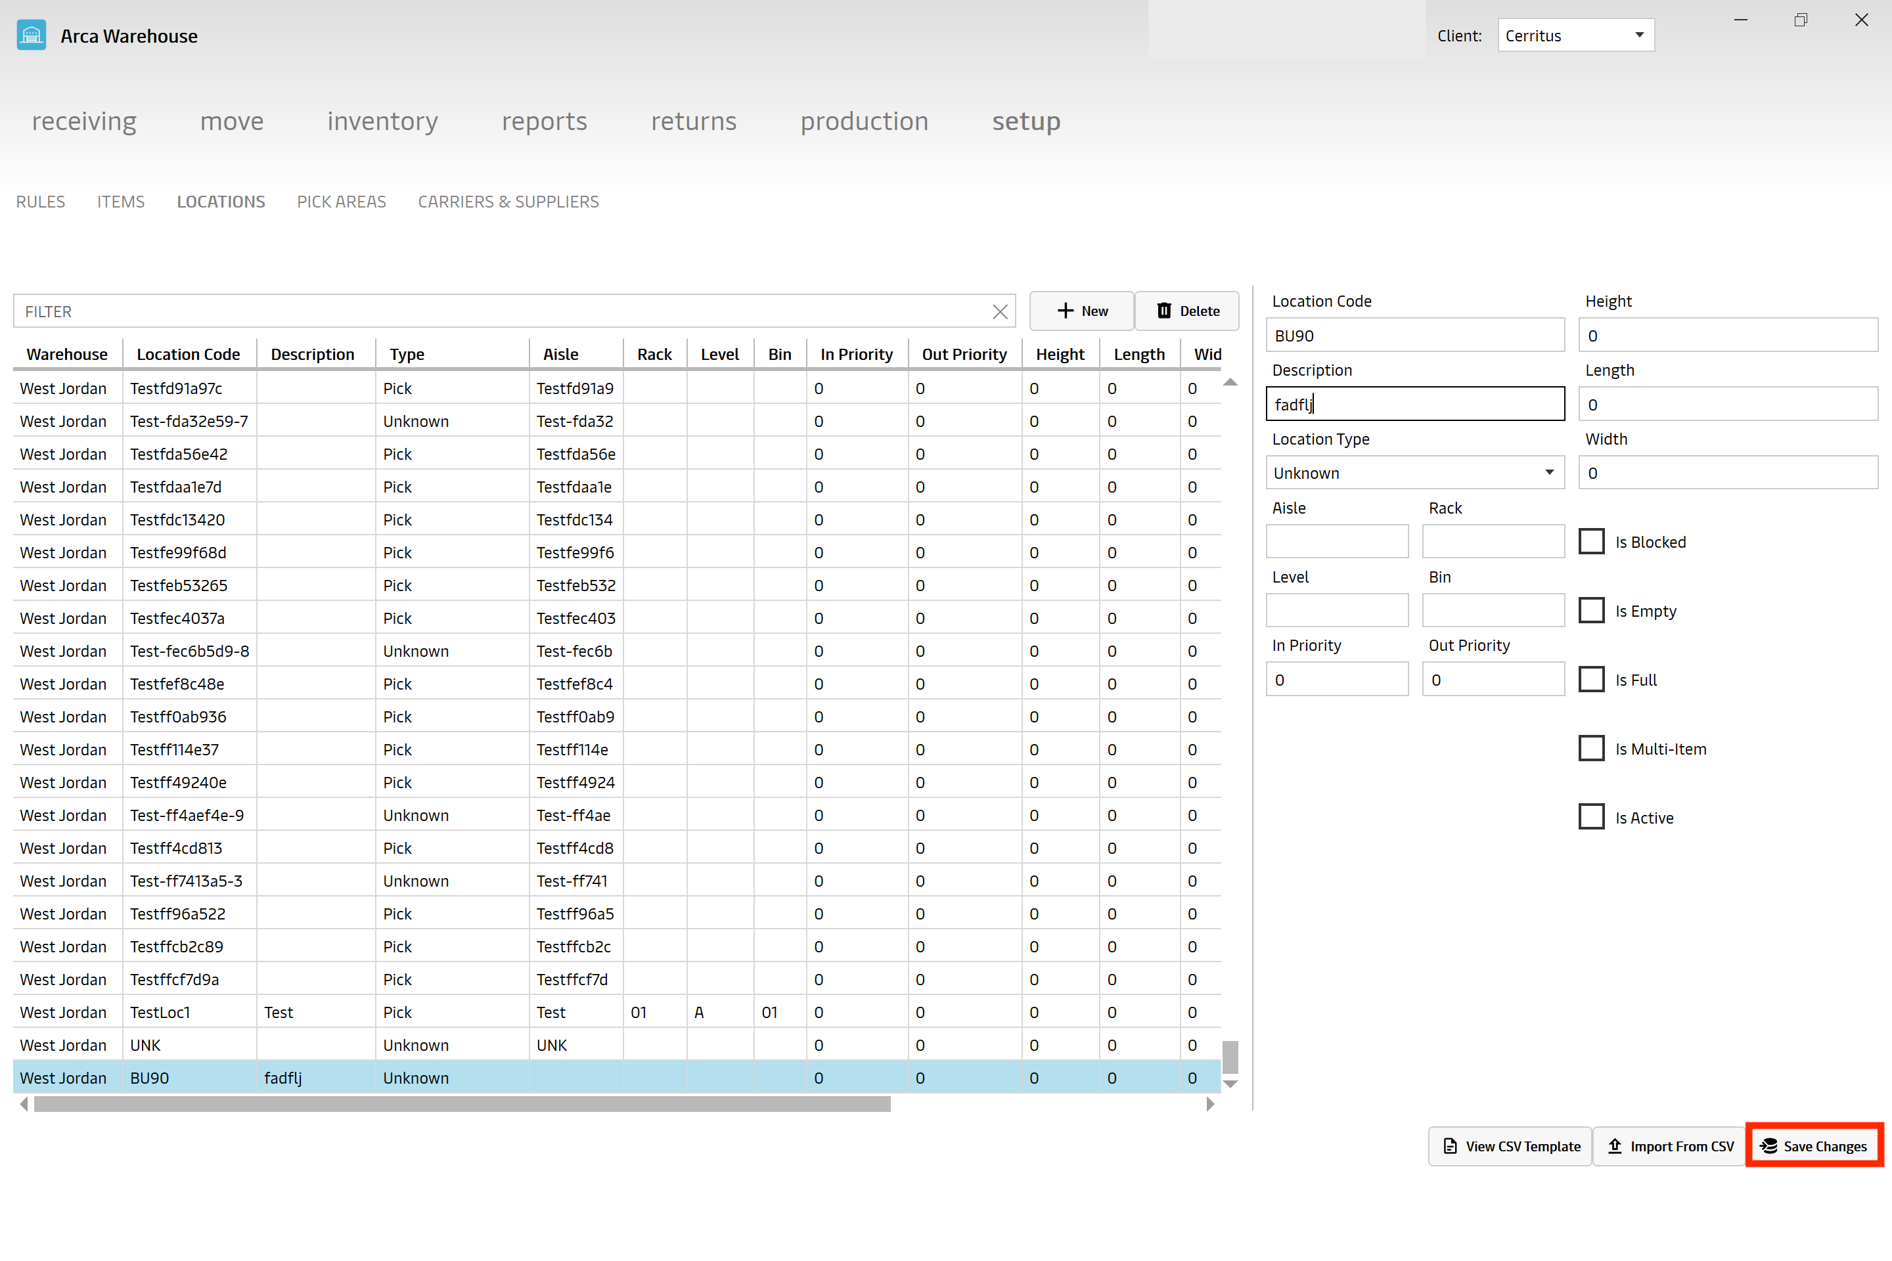Click the Import From CSV button
Viewport: 1892px width, 1261px height.
[1669, 1147]
